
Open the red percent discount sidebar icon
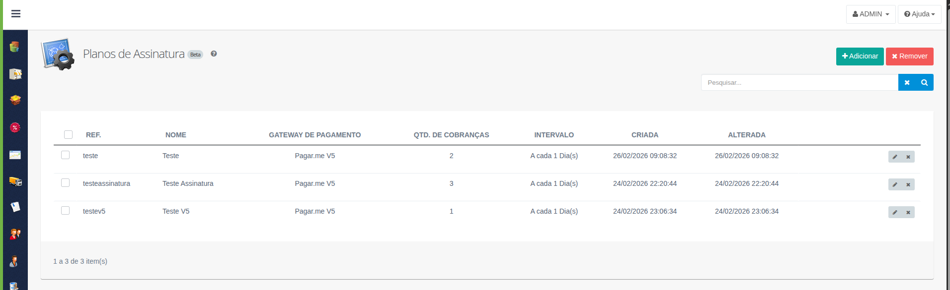click(x=15, y=128)
